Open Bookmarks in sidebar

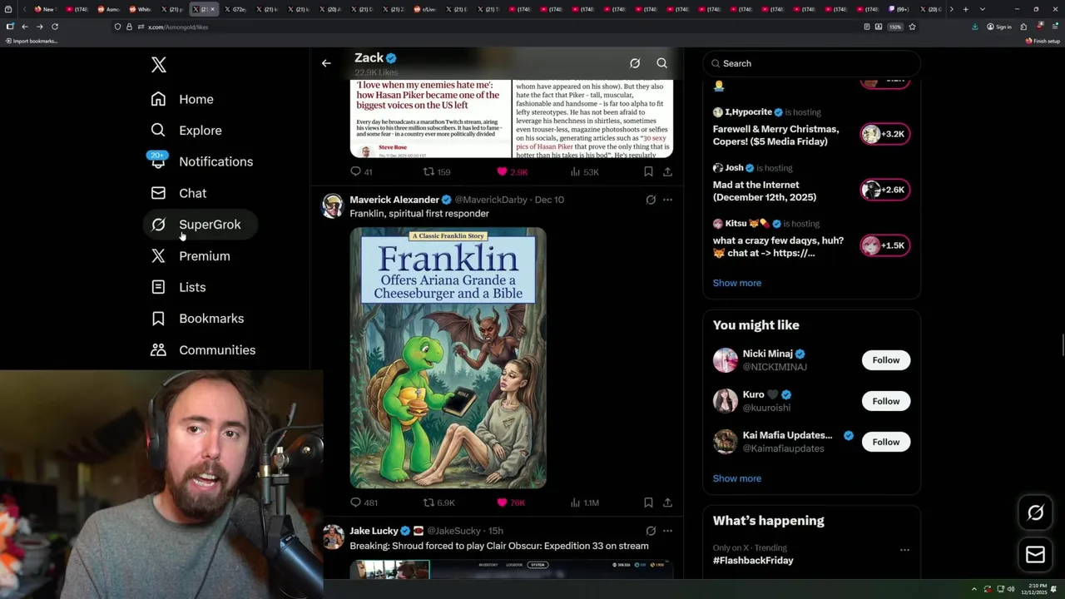(198, 319)
